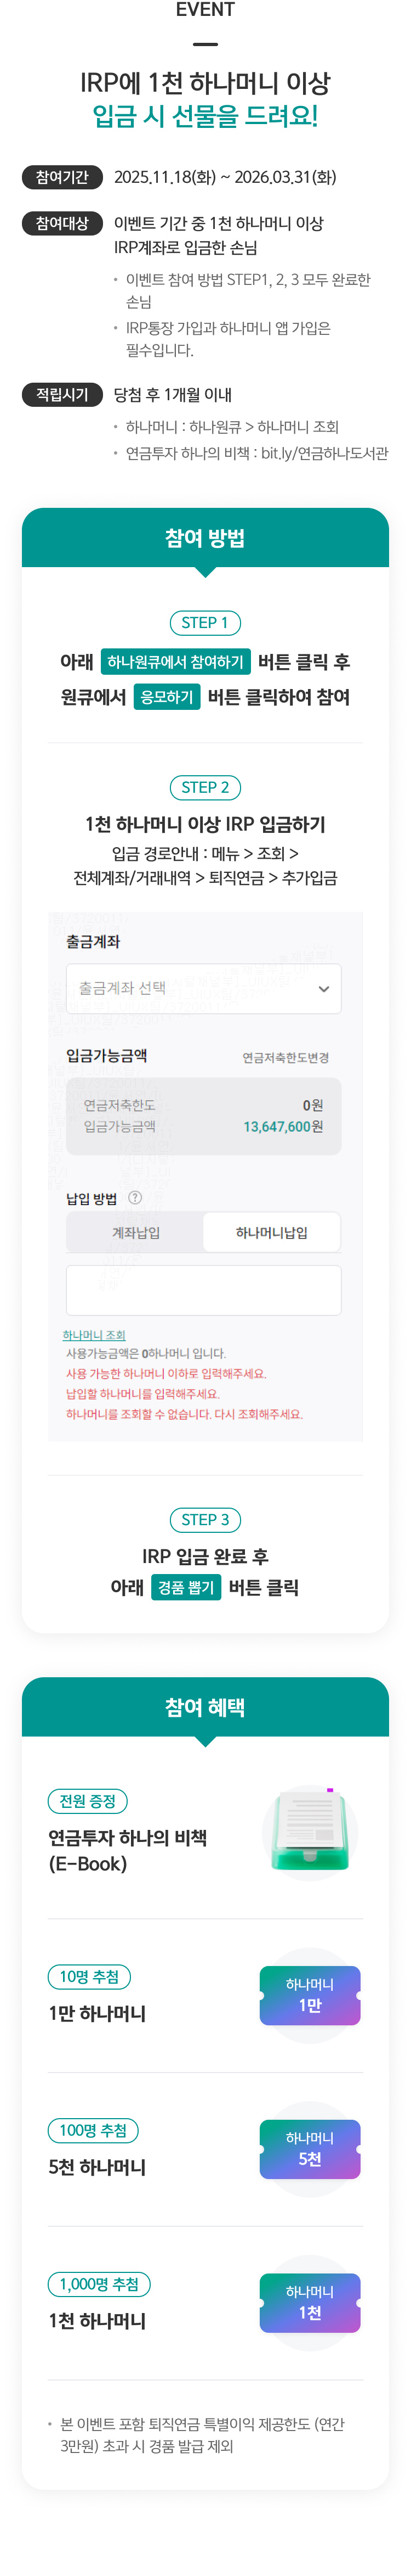Click the 참여 혜택 section header
Viewport: 411px width, 2576px height.
204,1707
